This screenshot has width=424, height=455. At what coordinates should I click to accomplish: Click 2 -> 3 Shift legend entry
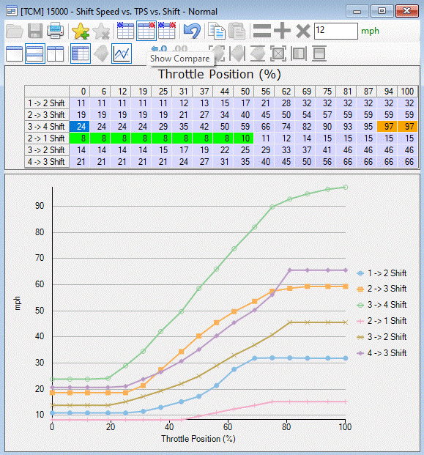[382, 289]
